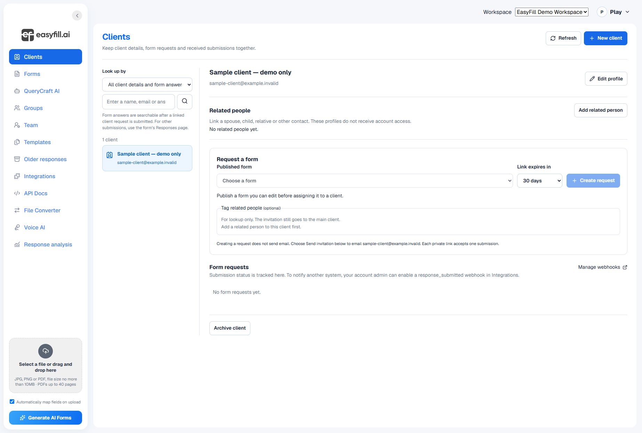Open the Team menu item
This screenshot has height=433, width=642.
pos(46,125)
